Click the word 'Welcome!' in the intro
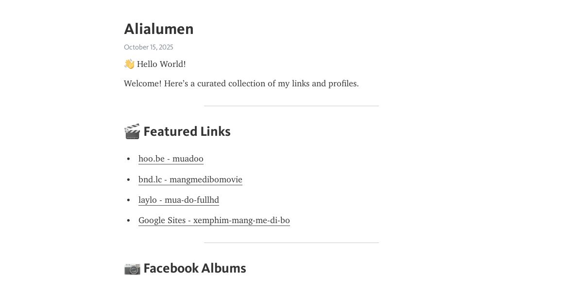583x291 pixels. (143, 83)
